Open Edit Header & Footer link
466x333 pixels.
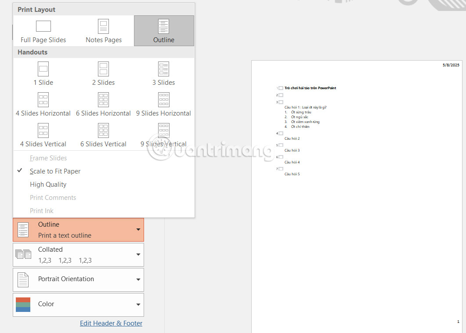(111, 323)
